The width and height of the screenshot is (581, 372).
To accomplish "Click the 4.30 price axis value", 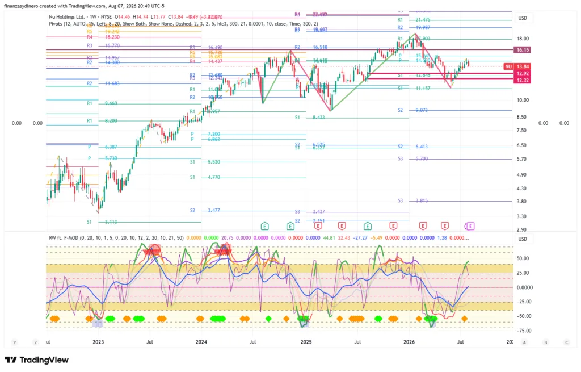I will click(522, 189).
